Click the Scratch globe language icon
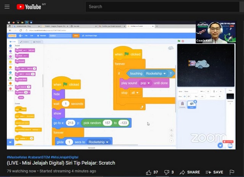 coord(21,35)
